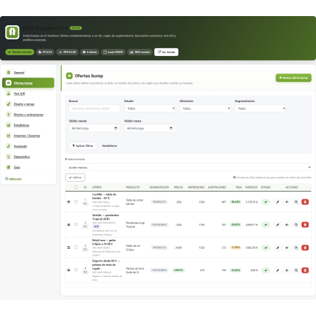Click the Módulo activado status badge
This screenshot has width=316, height=316.
click(20, 52)
